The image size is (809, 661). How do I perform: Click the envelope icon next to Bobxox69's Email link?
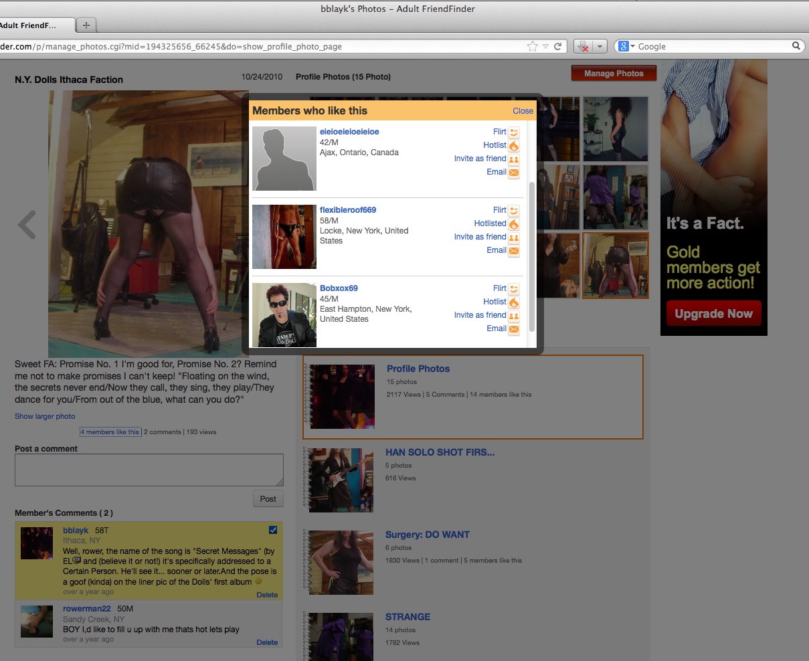(513, 329)
